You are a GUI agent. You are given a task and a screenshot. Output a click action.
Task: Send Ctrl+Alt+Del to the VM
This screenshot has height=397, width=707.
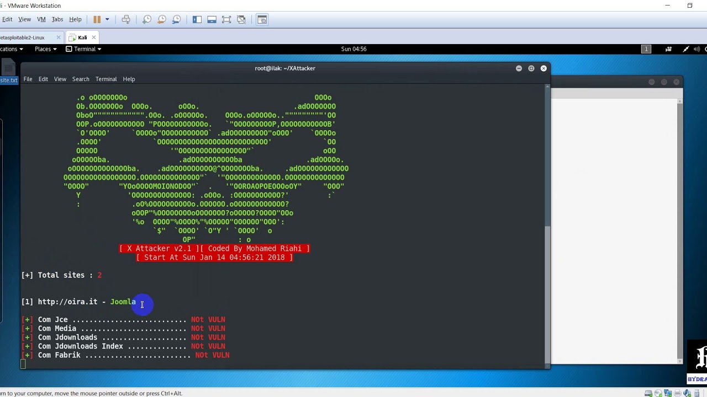[x=126, y=19]
